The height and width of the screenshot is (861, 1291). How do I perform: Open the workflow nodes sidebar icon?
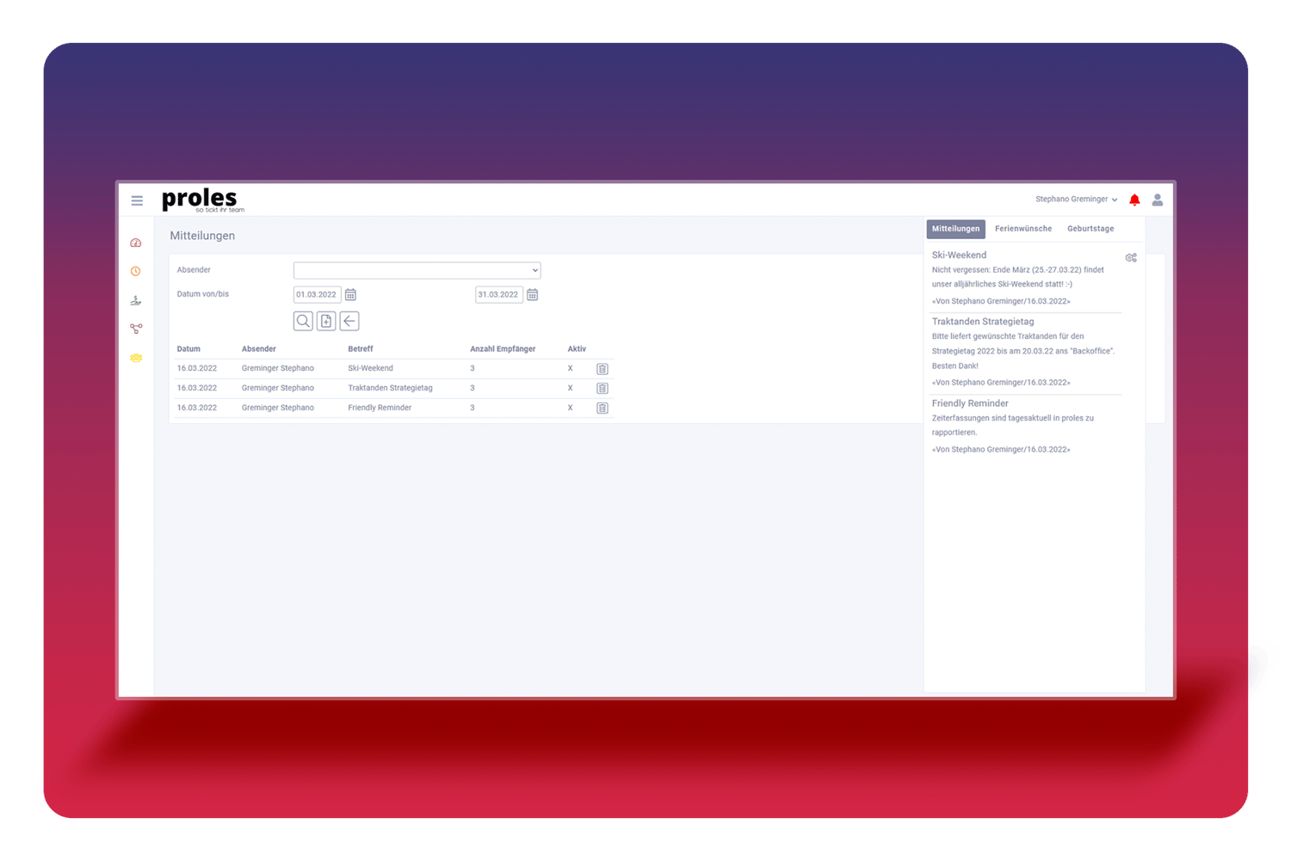136,329
